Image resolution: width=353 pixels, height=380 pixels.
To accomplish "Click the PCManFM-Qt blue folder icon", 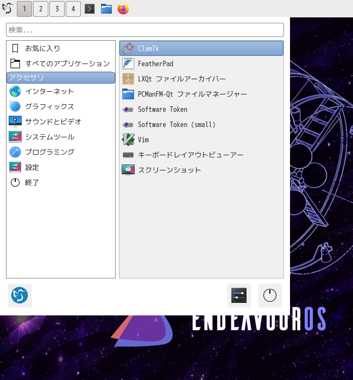I will click(128, 94).
